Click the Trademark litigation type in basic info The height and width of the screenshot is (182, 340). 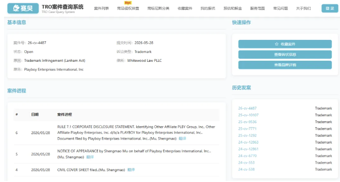143,52
